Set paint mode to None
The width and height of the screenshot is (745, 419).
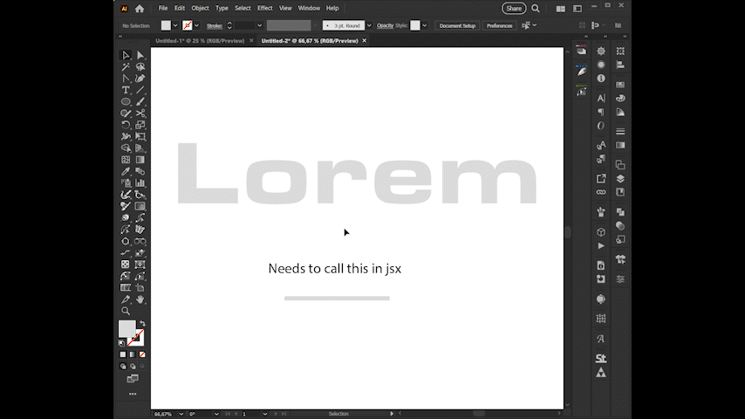(x=142, y=354)
